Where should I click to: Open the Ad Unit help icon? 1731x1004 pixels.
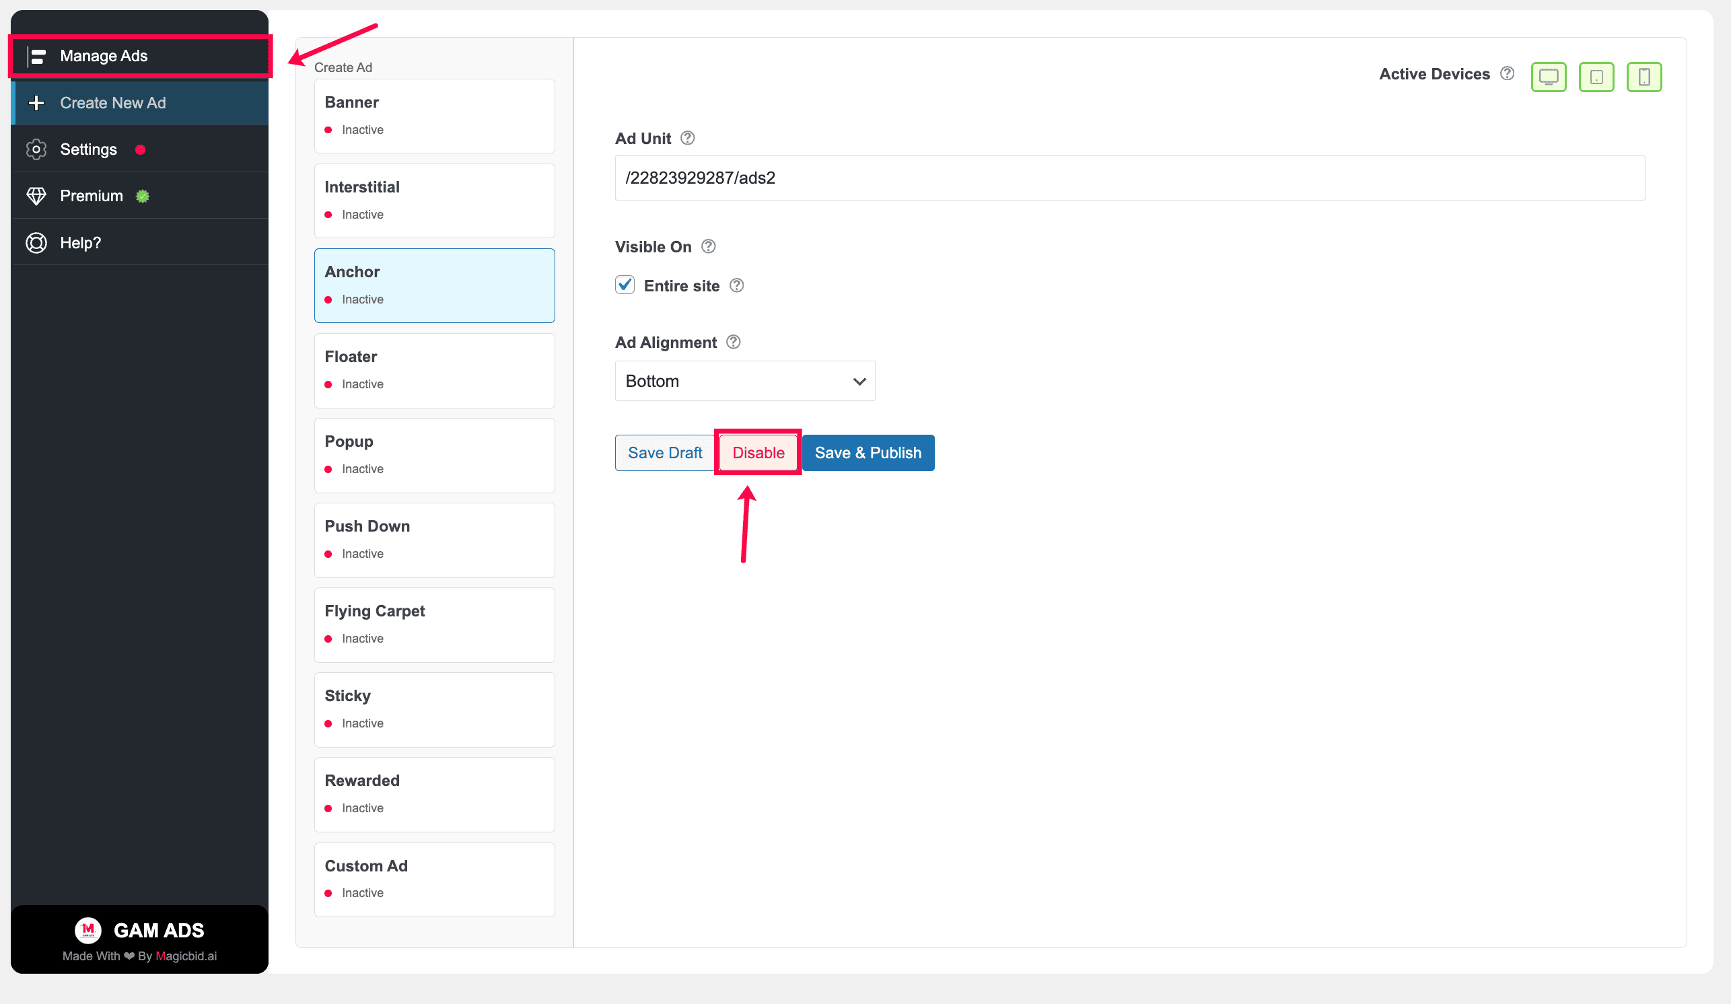tap(688, 138)
